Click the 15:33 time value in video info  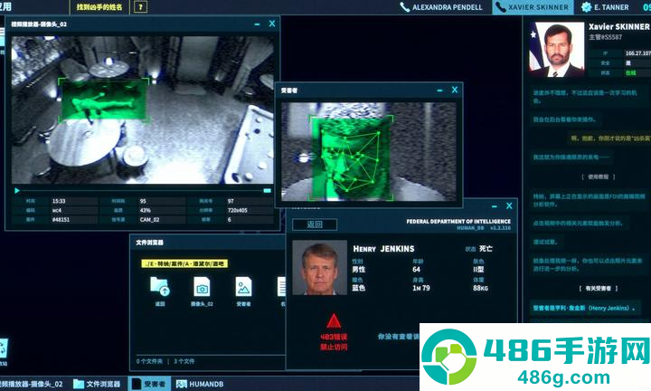[59, 201]
